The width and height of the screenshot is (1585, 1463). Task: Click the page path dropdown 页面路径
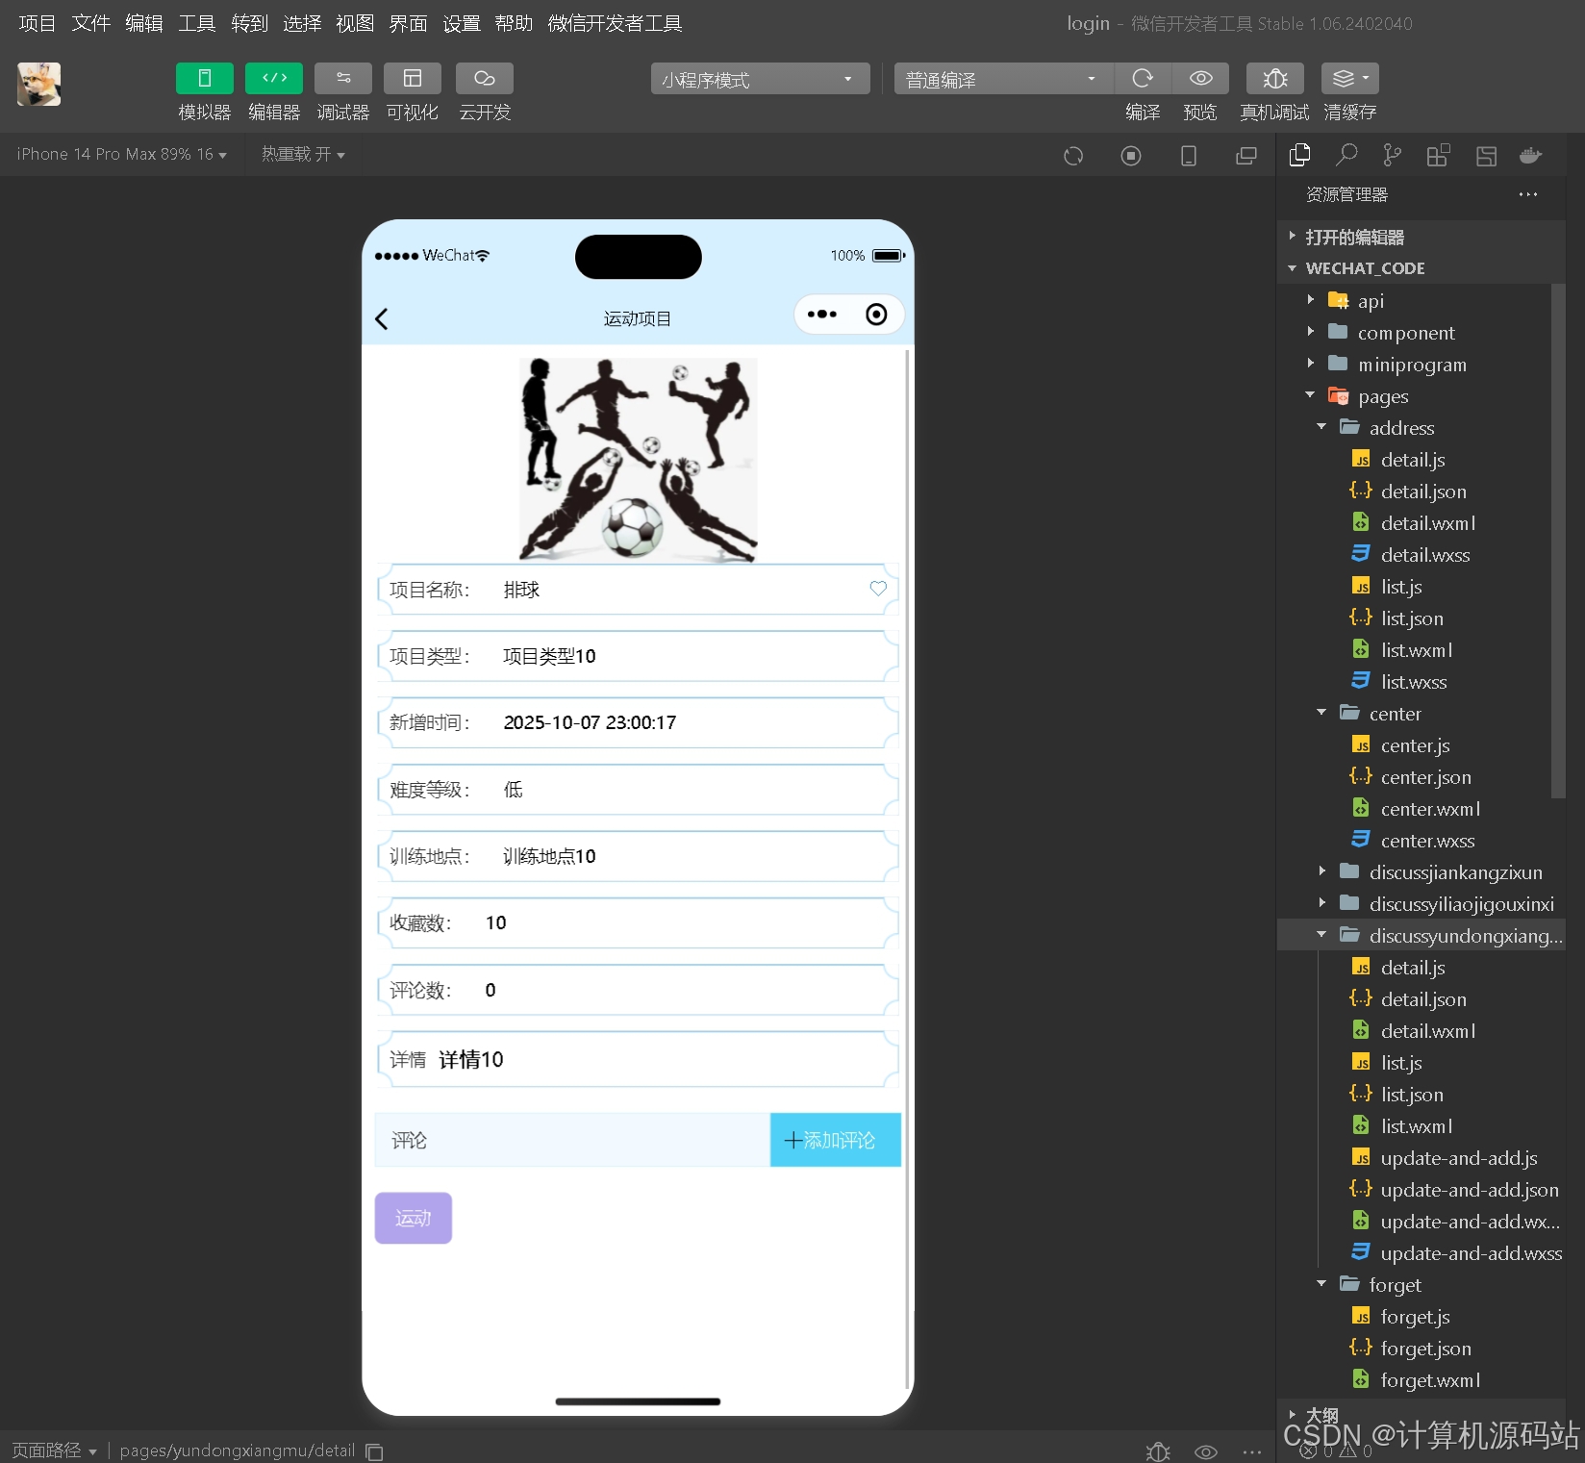[54, 1450]
